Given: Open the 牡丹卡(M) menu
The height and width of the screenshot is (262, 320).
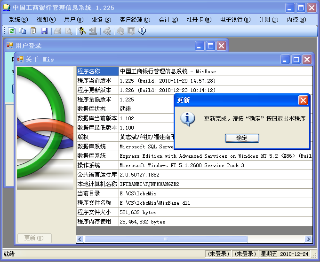Looking at the screenshot, I should pos(199,20).
